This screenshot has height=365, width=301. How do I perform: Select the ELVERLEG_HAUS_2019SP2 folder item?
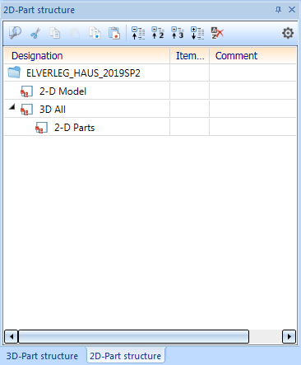[x=83, y=73]
